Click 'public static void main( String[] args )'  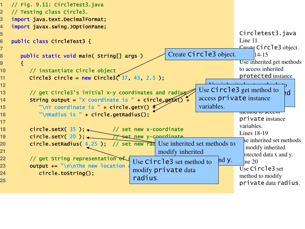[x=82, y=56]
